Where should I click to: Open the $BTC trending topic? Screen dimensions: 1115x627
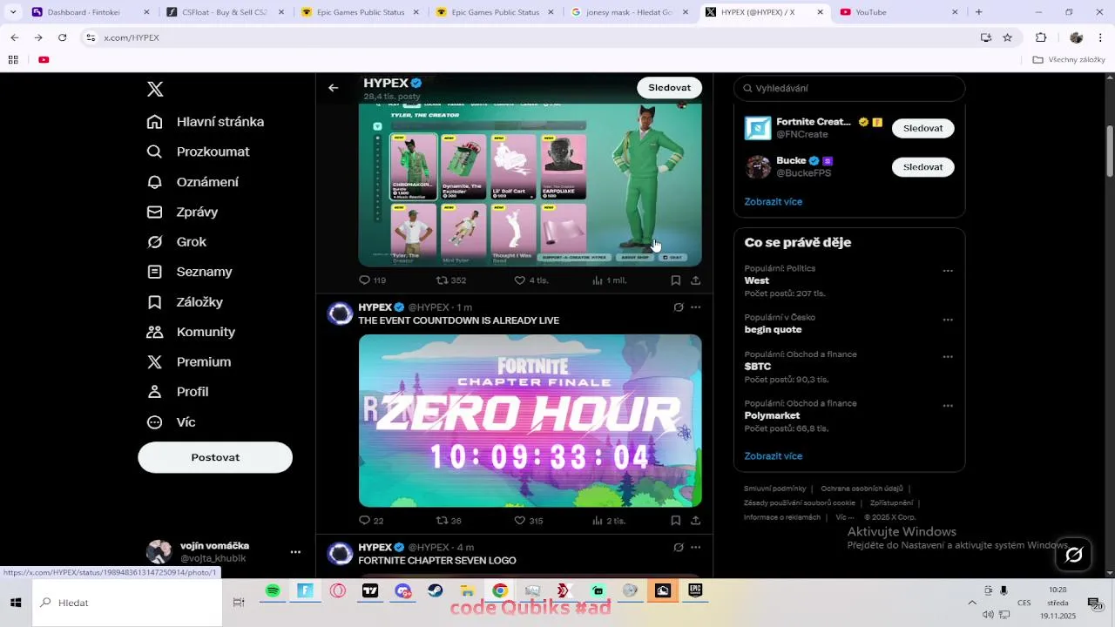coord(758,367)
